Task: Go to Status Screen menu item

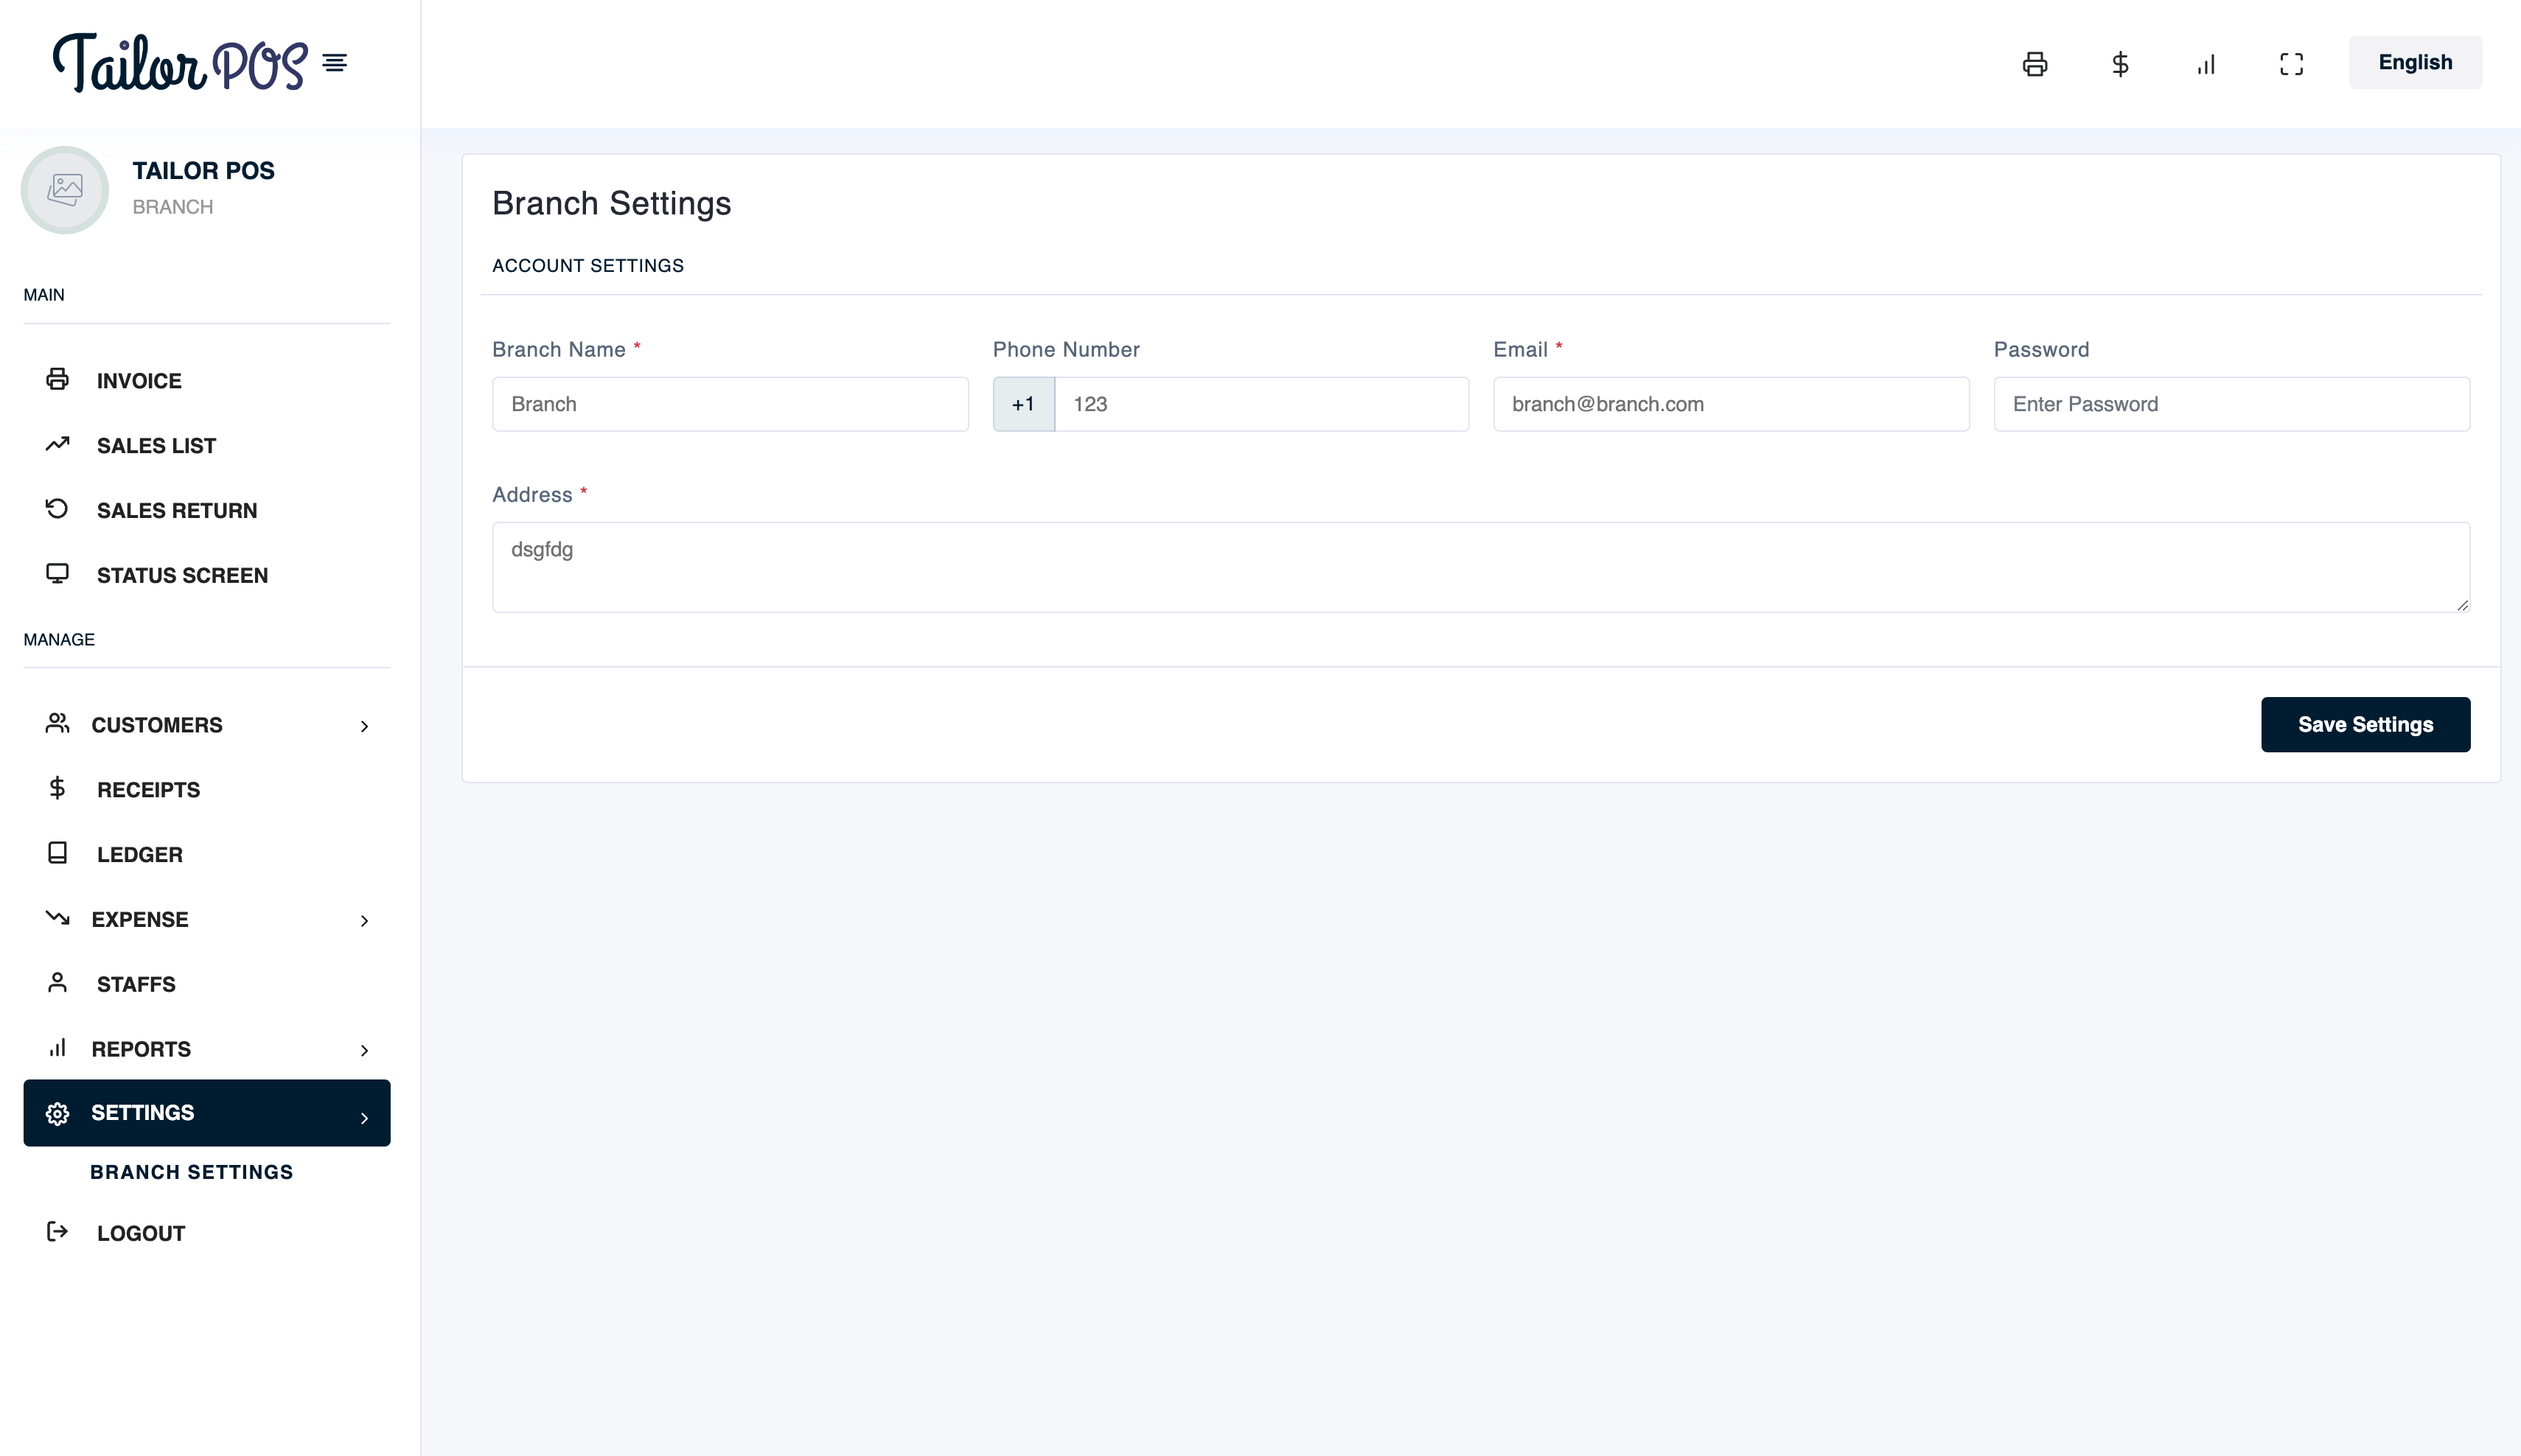Action: [182, 575]
